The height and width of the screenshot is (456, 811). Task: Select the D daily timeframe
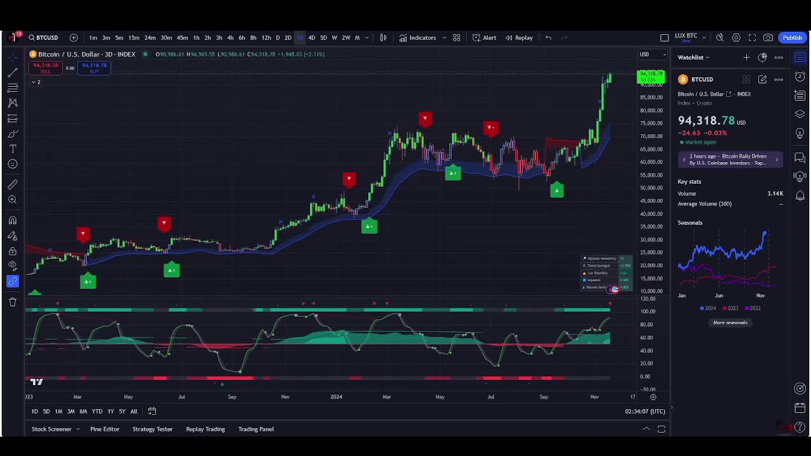(277, 38)
